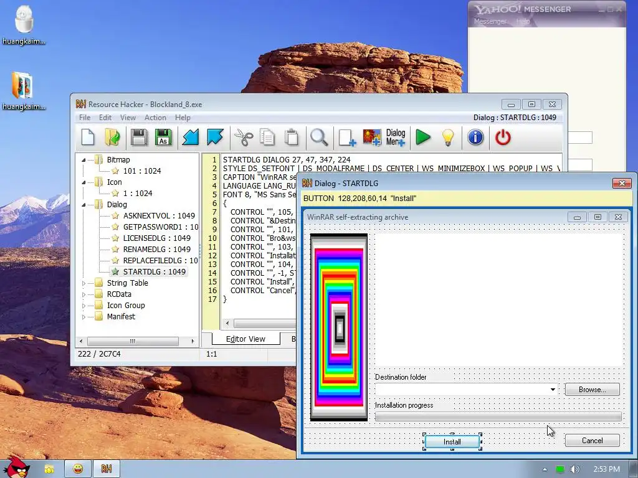
Task: Open Find with the magnifying glass icon
Action: point(319,137)
